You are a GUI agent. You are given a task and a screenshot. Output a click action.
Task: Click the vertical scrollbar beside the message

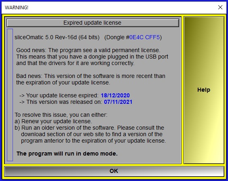click(10, 95)
